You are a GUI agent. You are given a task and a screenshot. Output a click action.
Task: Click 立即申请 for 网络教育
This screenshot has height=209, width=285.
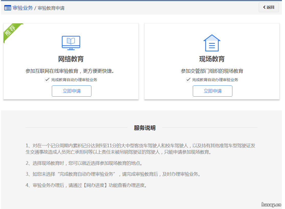[x=72, y=91]
